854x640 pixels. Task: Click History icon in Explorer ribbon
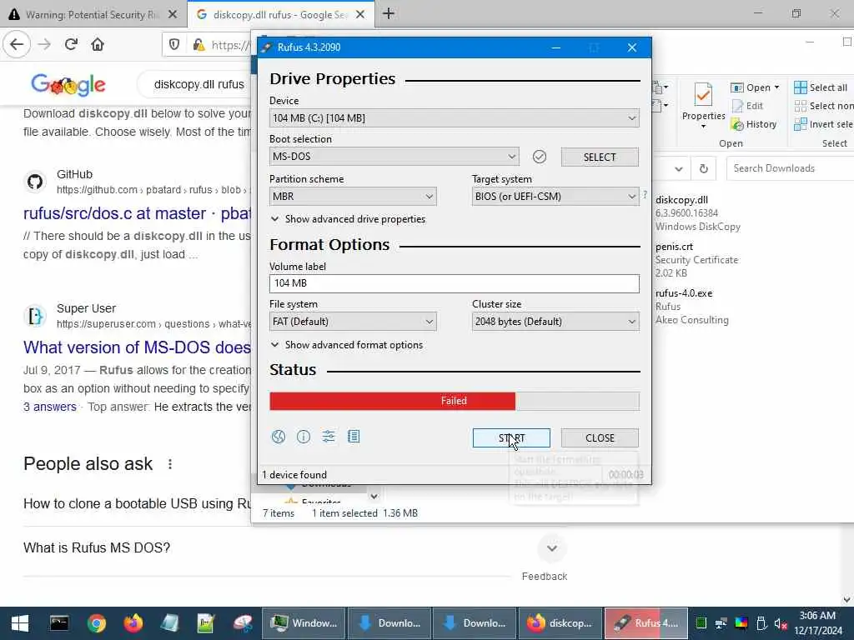click(x=754, y=124)
